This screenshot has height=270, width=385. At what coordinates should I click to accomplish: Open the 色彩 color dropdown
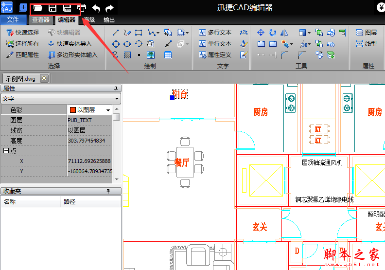[108, 110]
